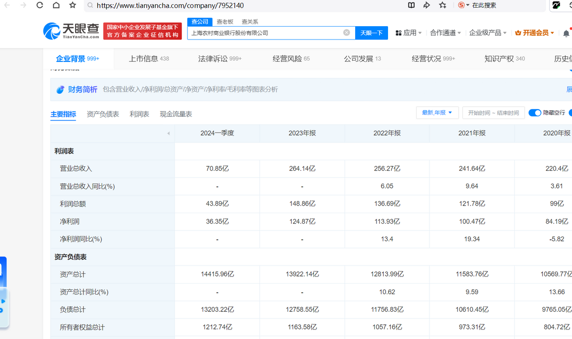Click the 负债总计 row label

[x=72, y=310]
